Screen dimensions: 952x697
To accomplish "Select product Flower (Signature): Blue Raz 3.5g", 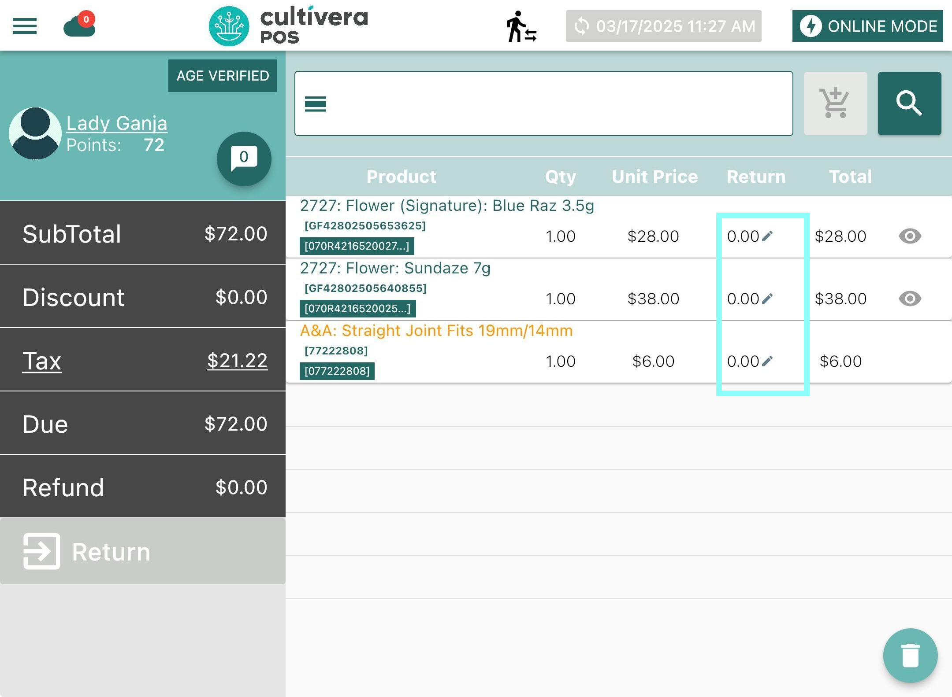I will coord(447,206).
